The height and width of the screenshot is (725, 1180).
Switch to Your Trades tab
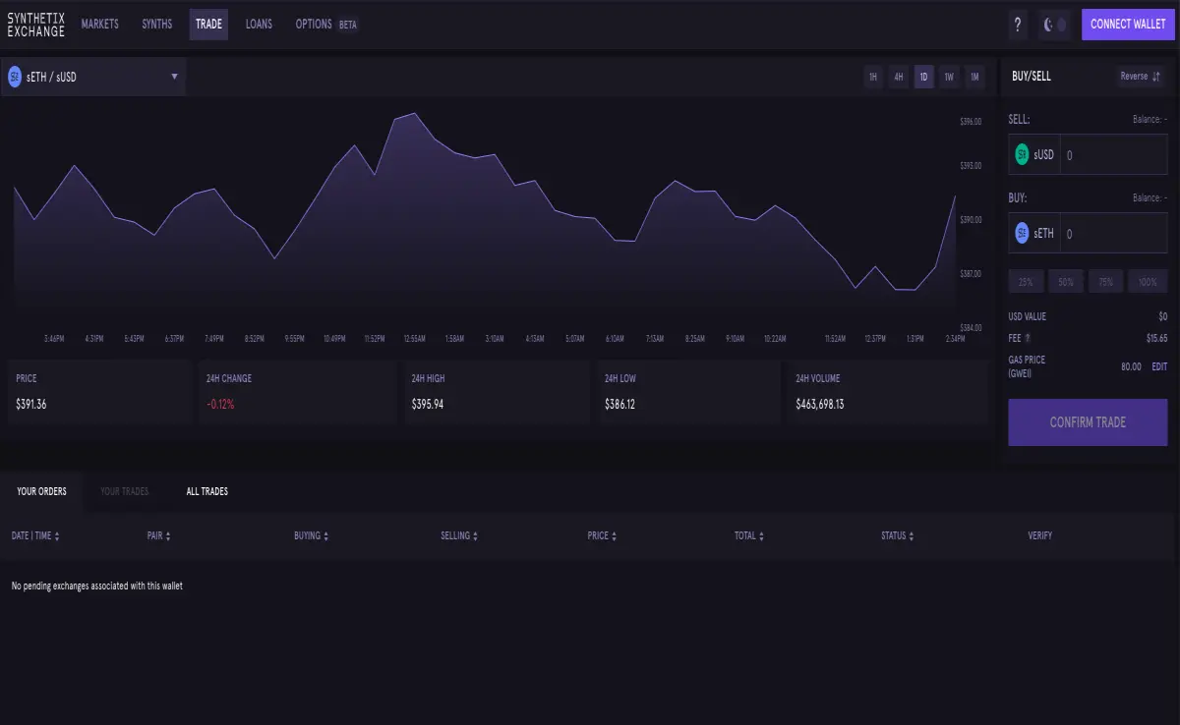click(125, 491)
